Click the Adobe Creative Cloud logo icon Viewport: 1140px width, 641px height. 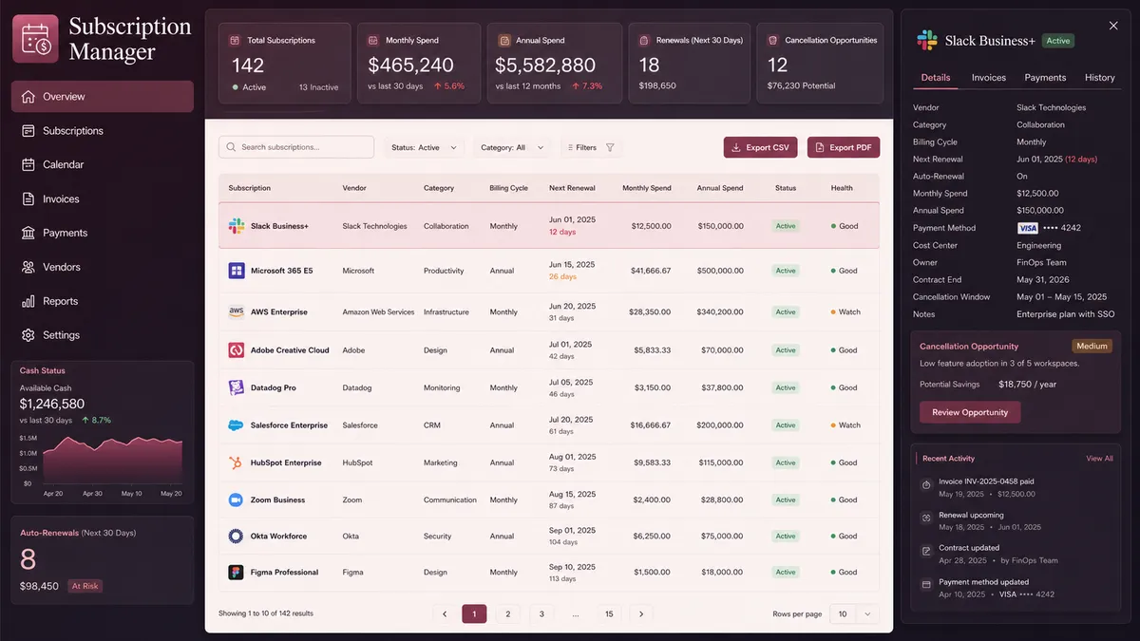[x=237, y=350]
